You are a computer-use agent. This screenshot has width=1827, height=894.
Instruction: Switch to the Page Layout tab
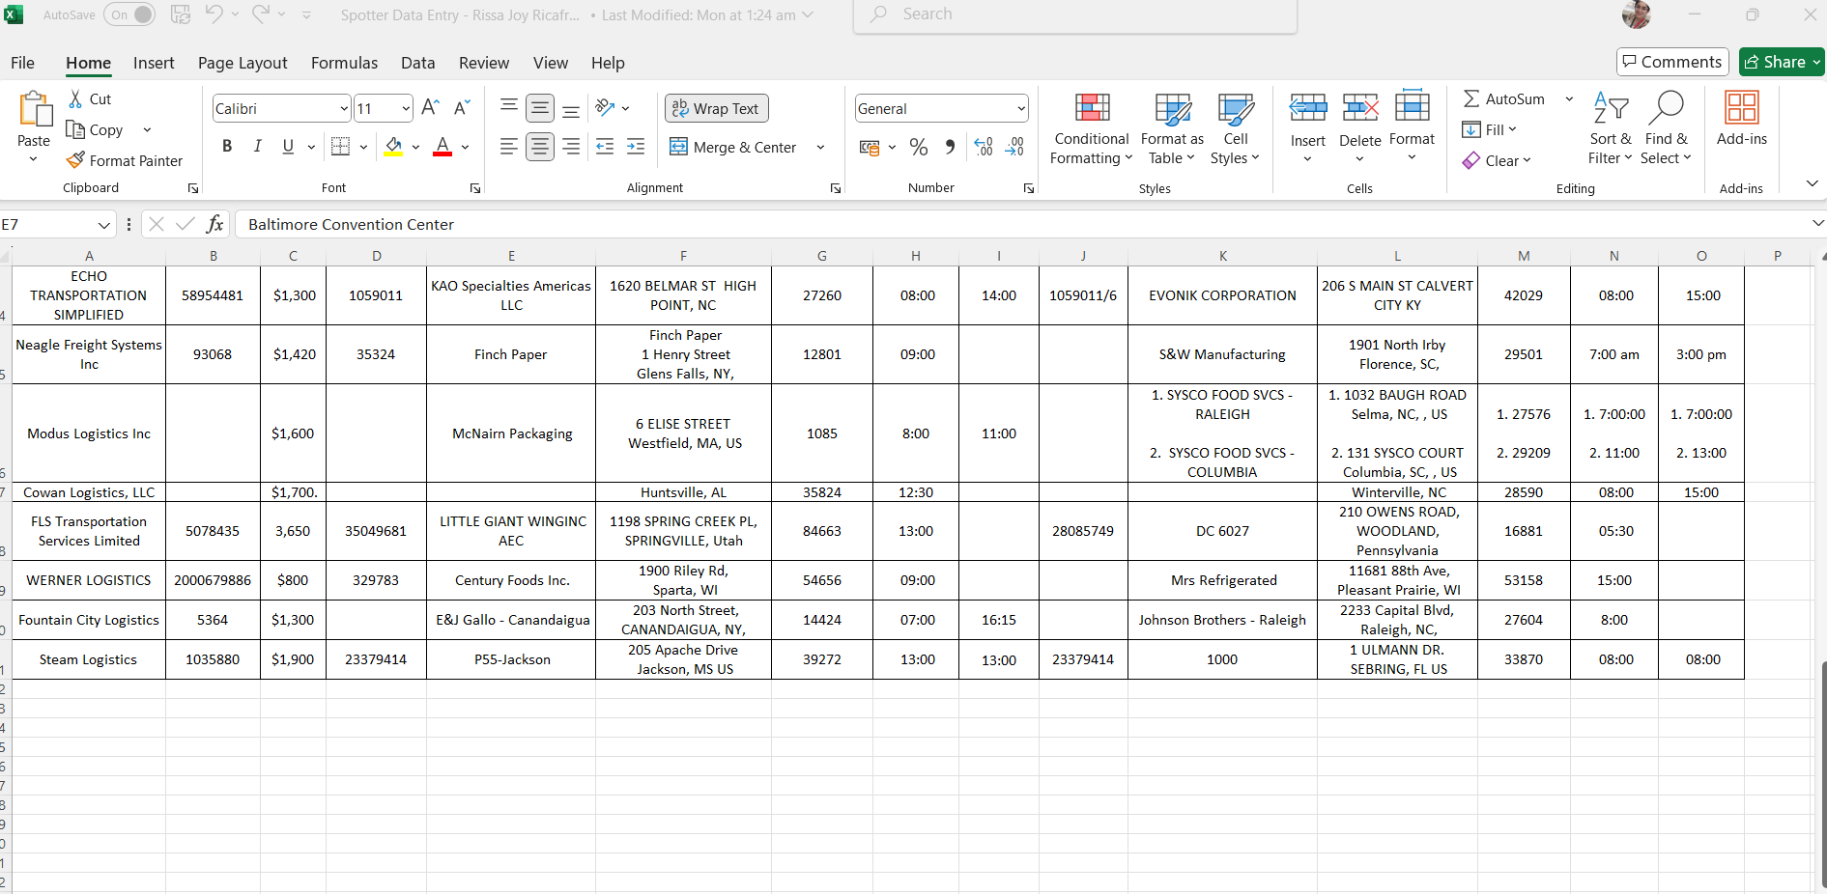point(243,63)
